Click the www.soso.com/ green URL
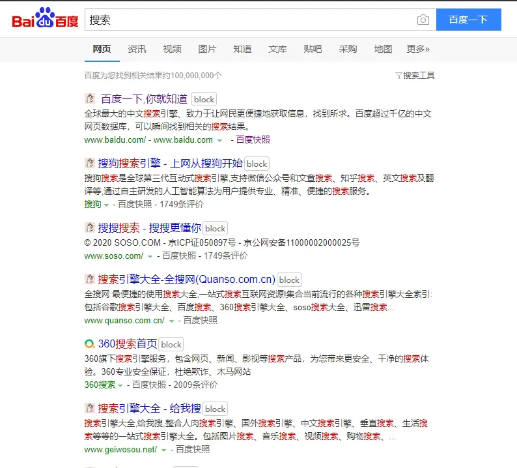517x468 pixels. pyautogui.click(x=114, y=256)
